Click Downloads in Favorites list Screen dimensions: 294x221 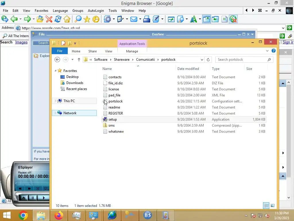75,83
